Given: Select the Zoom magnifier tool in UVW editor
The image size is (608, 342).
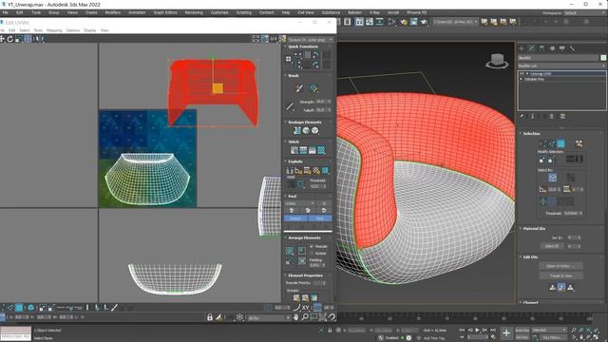Looking at the screenshot, I should (305, 317).
